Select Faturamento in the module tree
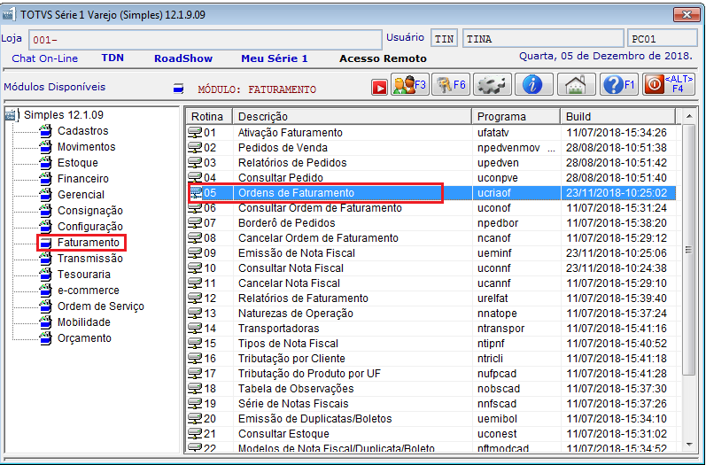 tap(89, 243)
